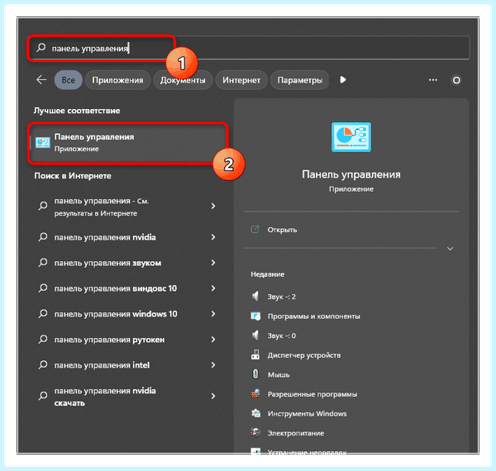Click the Control Panel icon in best match
This screenshot has width=496, height=471.
click(x=42, y=143)
